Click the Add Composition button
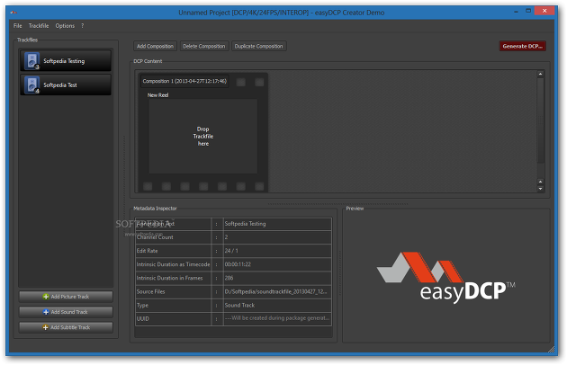The width and height of the screenshot is (567, 365). click(155, 46)
